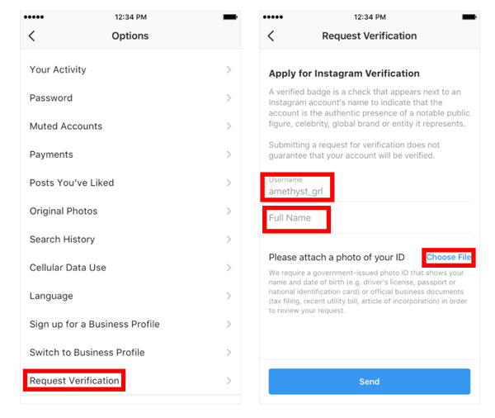
Task: Tap the blue Send button
Action: tap(370, 382)
